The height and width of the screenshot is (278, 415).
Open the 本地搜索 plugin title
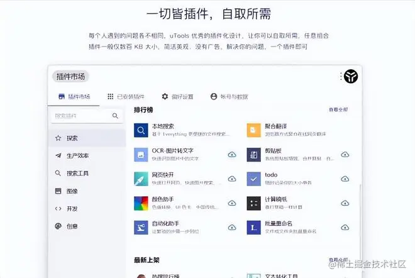tap(163, 126)
